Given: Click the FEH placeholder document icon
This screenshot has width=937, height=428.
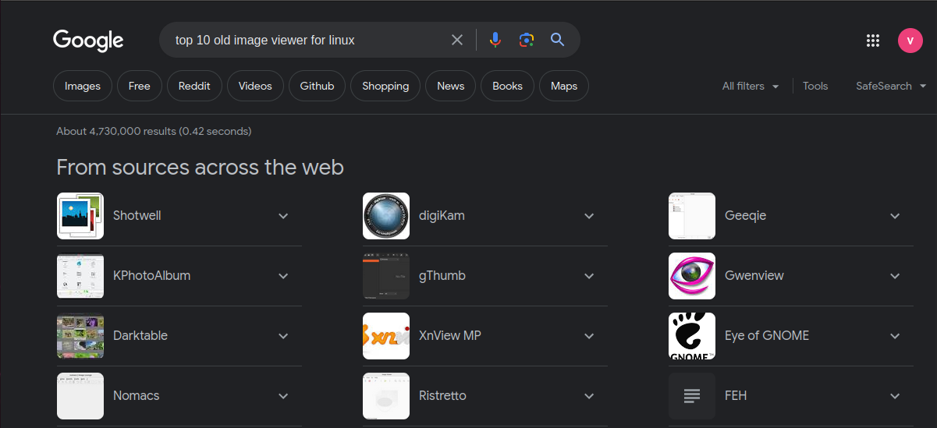Looking at the screenshot, I should pos(692,396).
